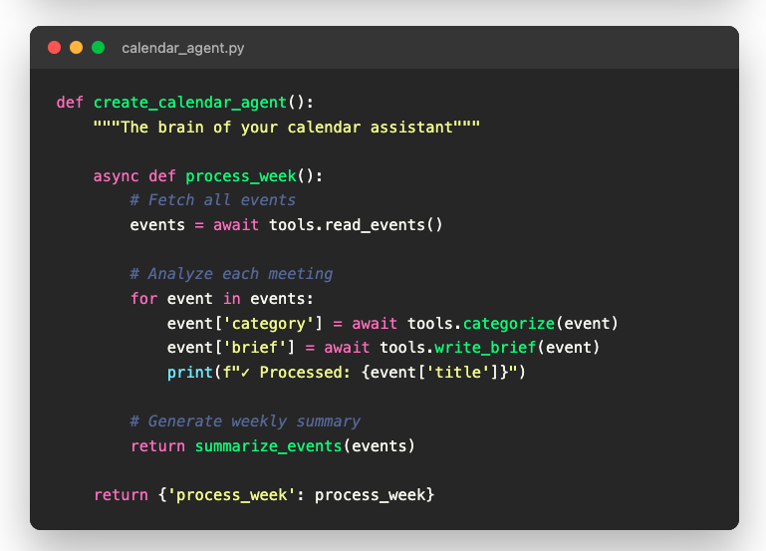Click the tools.read_events() call
The image size is (766, 551).
356,225
